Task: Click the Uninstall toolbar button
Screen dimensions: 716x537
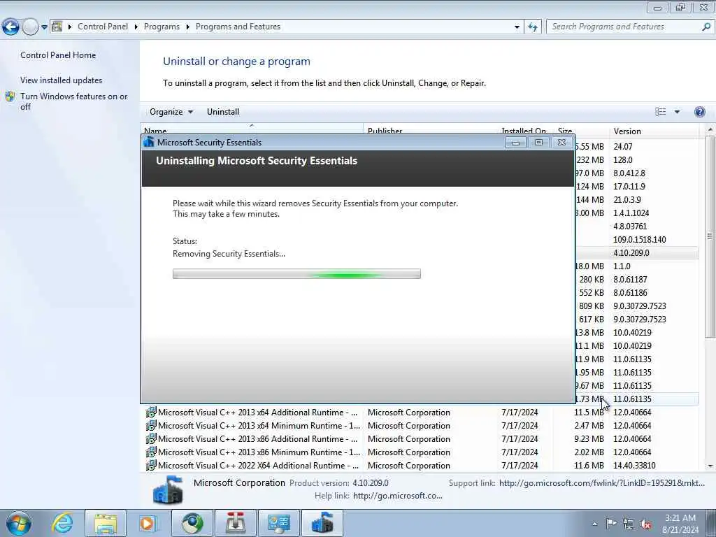Action: point(223,112)
